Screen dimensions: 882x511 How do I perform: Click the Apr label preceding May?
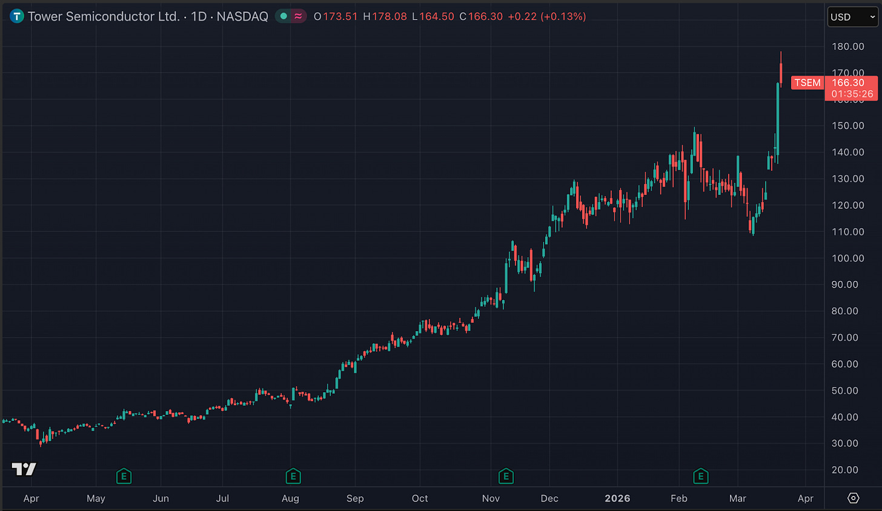(31, 498)
